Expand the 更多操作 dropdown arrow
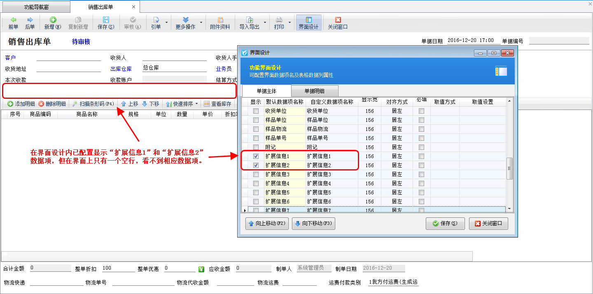 (201, 23)
